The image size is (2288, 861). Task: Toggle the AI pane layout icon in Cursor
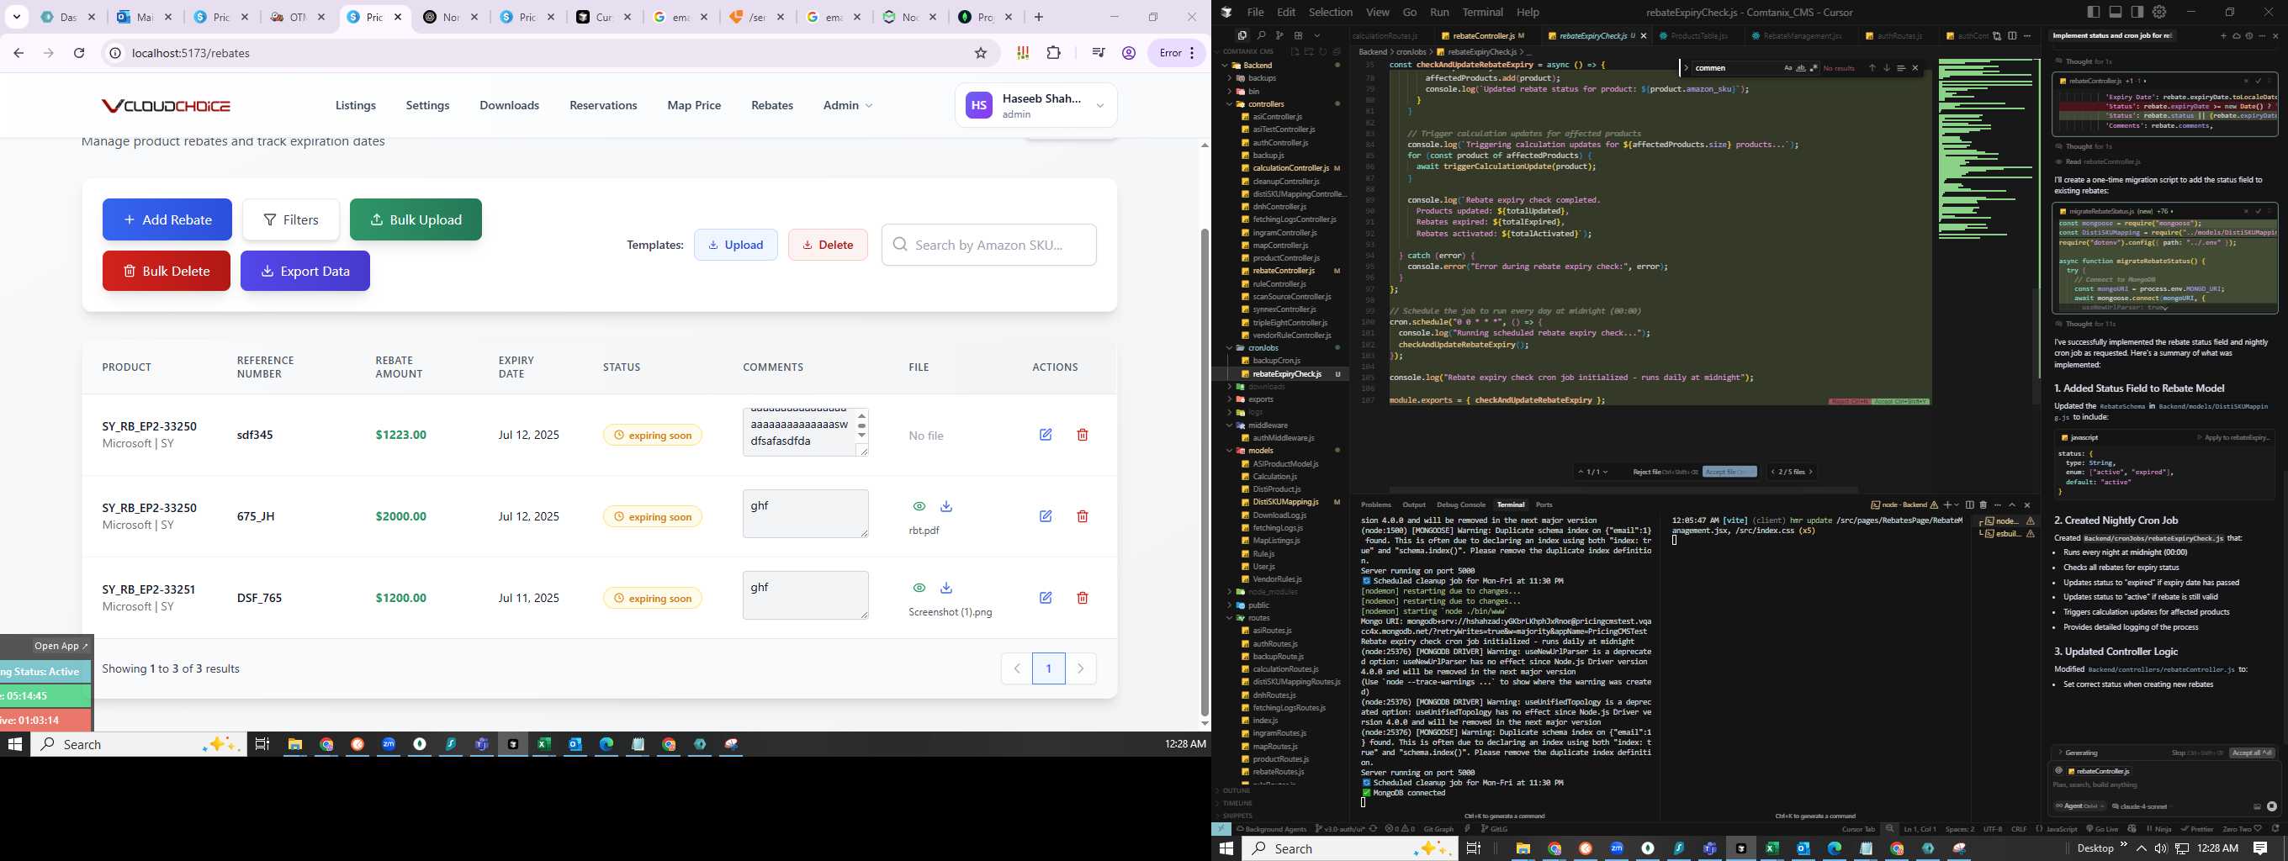tap(2137, 12)
